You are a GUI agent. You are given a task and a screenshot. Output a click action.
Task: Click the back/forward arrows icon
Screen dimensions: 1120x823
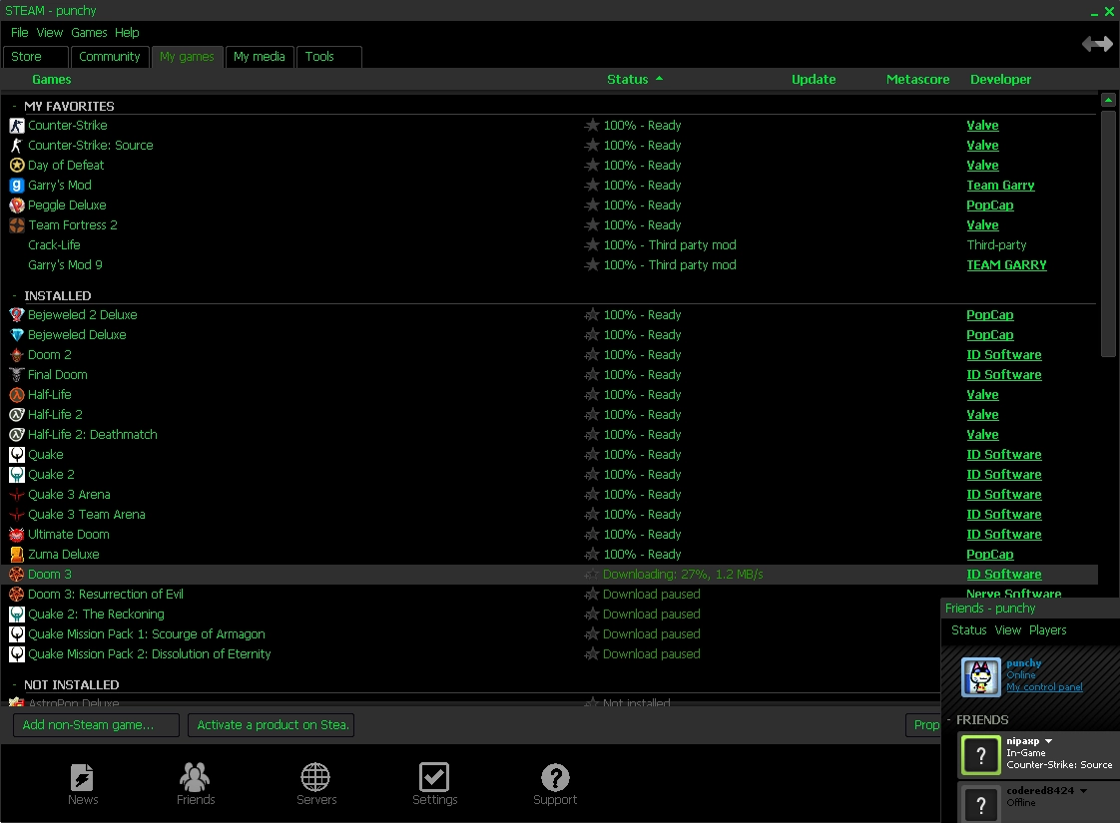(1097, 44)
